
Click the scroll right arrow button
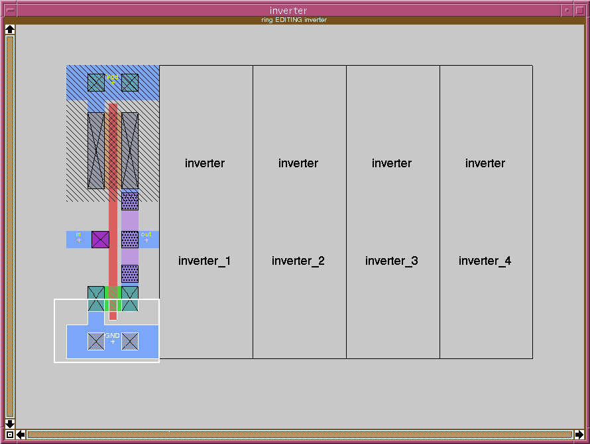tap(579, 435)
